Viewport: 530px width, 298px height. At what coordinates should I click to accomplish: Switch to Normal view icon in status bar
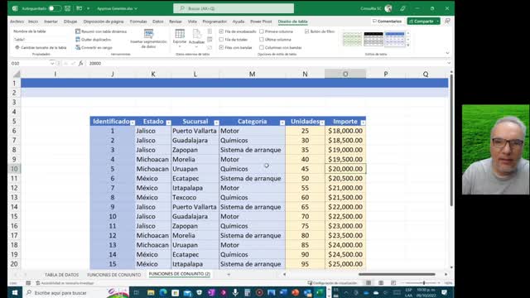369,283
